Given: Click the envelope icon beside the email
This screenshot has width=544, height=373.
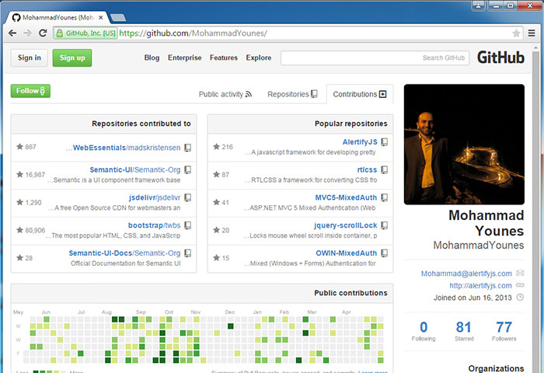Looking at the screenshot, I should click(520, 273).
